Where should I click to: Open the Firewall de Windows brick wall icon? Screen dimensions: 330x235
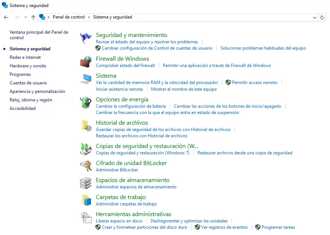pyautogui.click(x=86, y=61)
